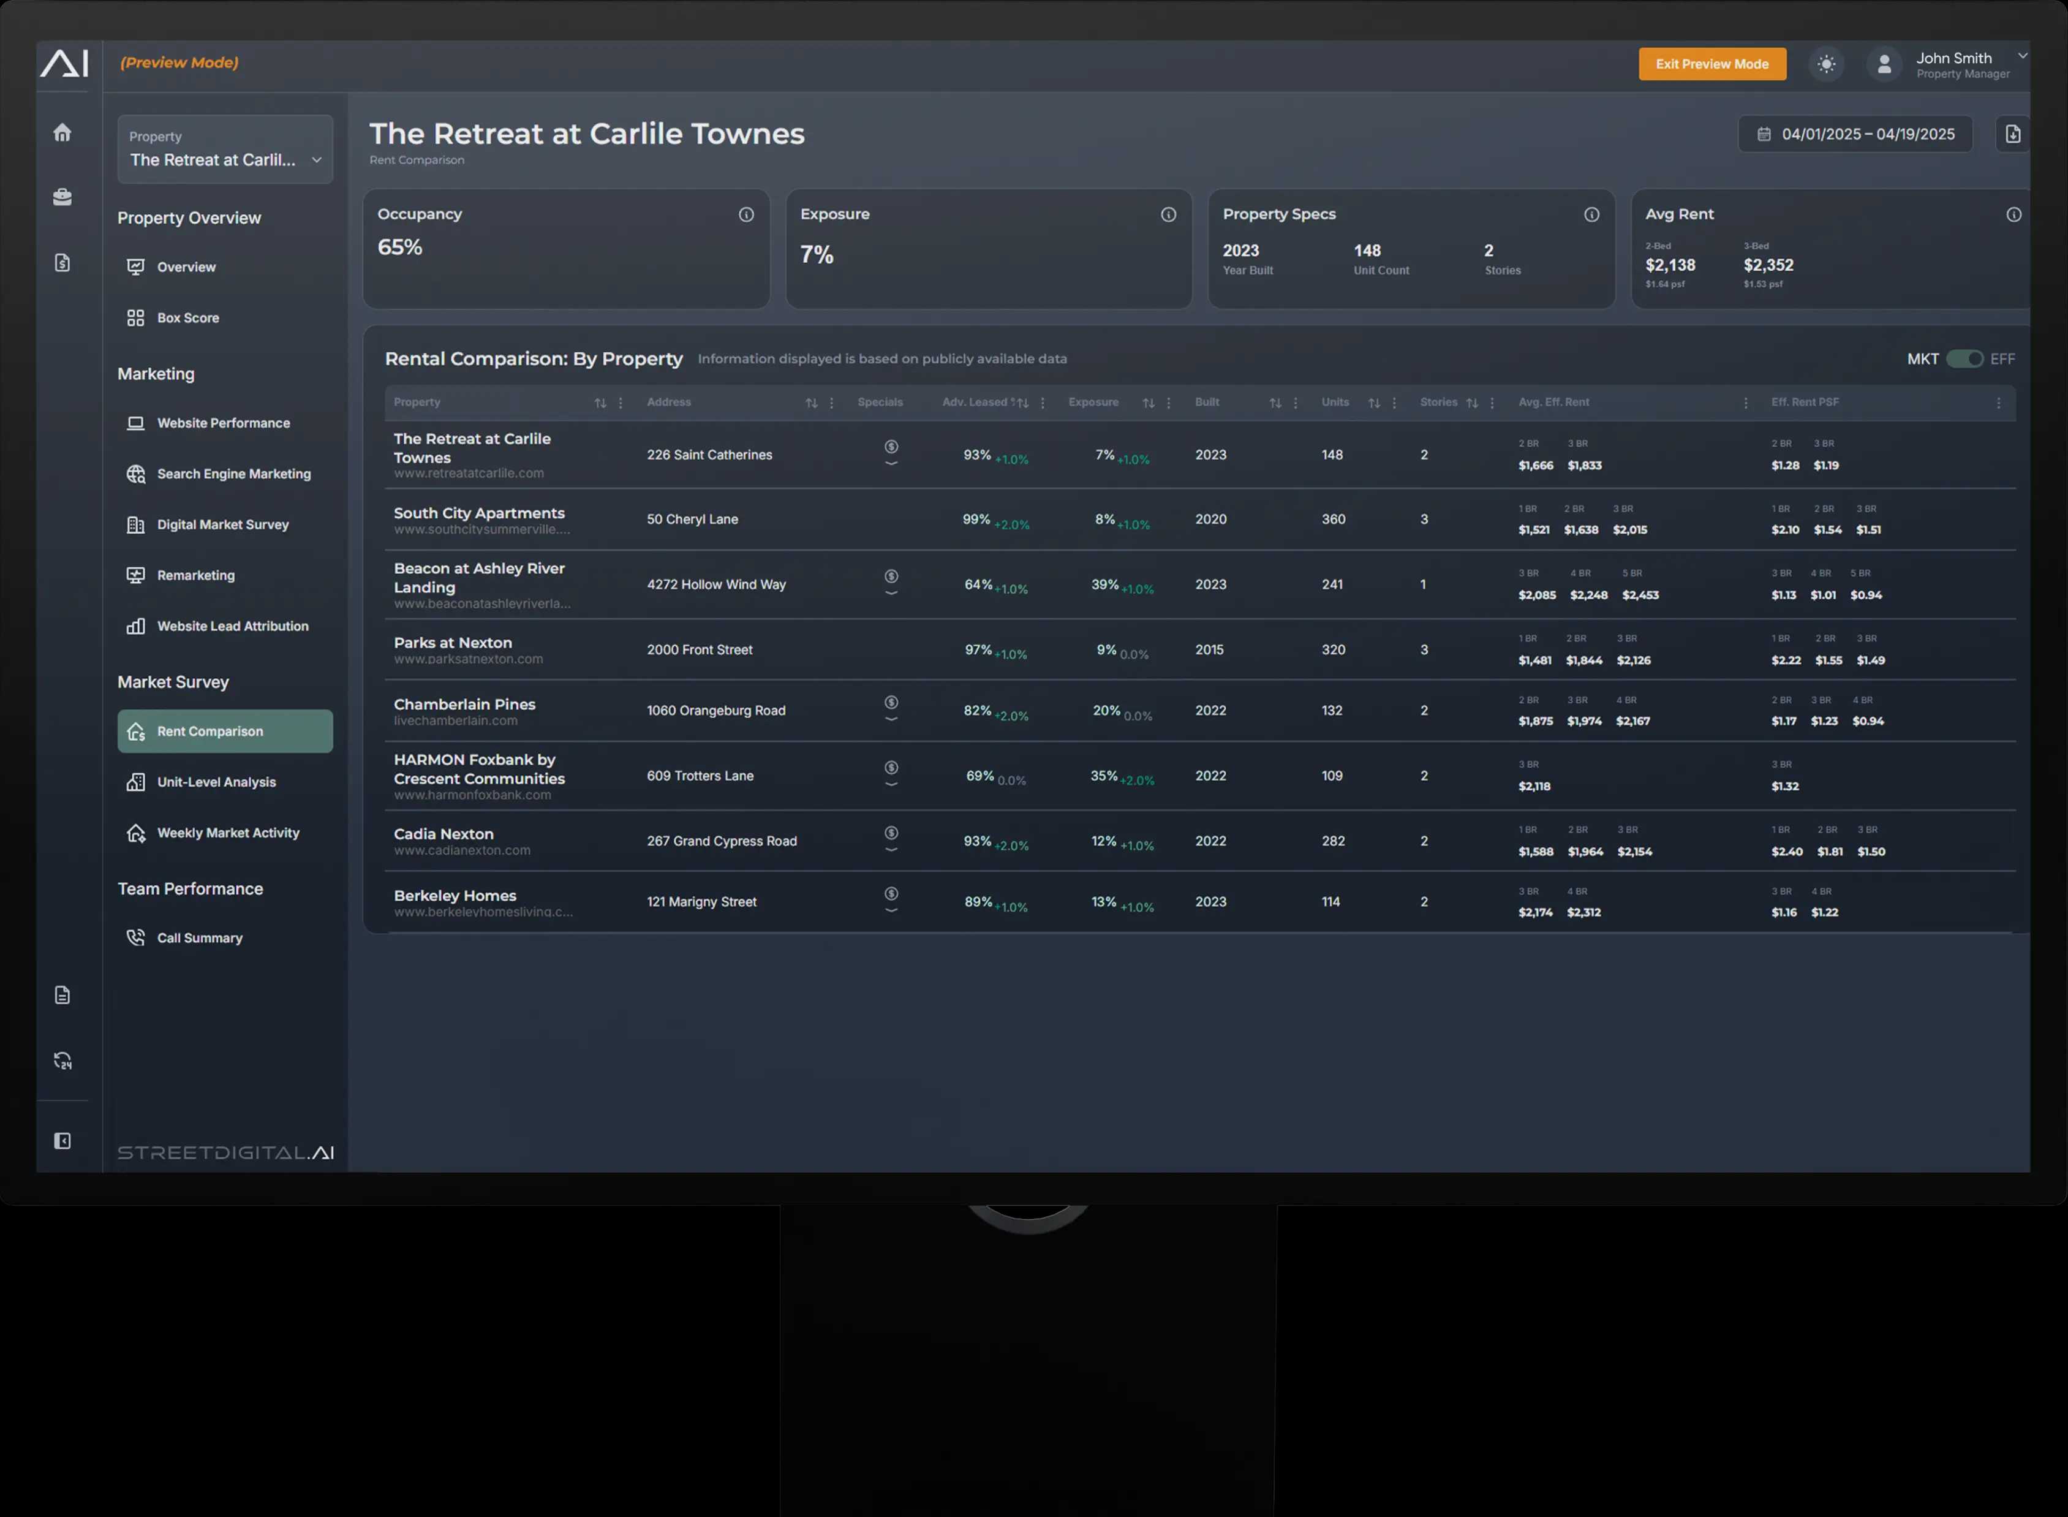Open Website Lead Attribution
The image size is (2068, 1517).
(x=225, y=626)
